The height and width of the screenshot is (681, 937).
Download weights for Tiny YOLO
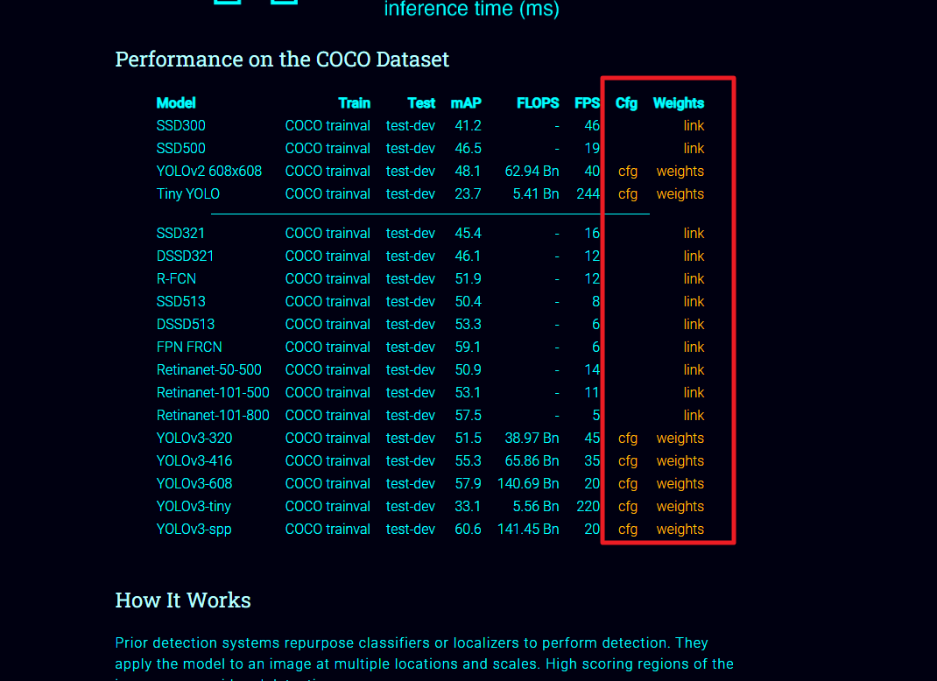tap(680, 194)
